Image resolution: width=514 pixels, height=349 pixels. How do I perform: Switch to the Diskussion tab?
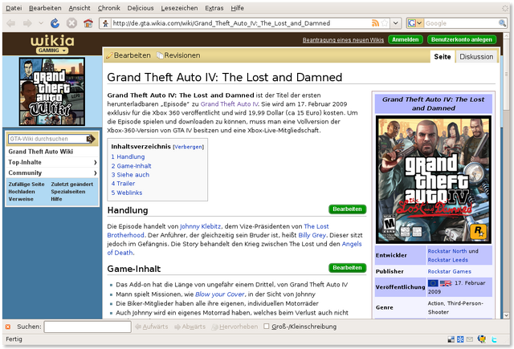476,57
